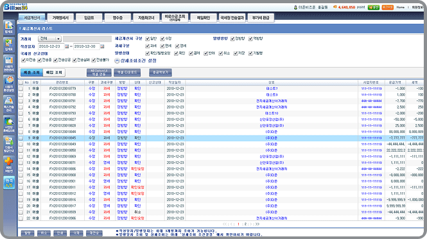The image size is (427, 239).
Task: Check the checkbox for row 9
Action: (21, 138)
